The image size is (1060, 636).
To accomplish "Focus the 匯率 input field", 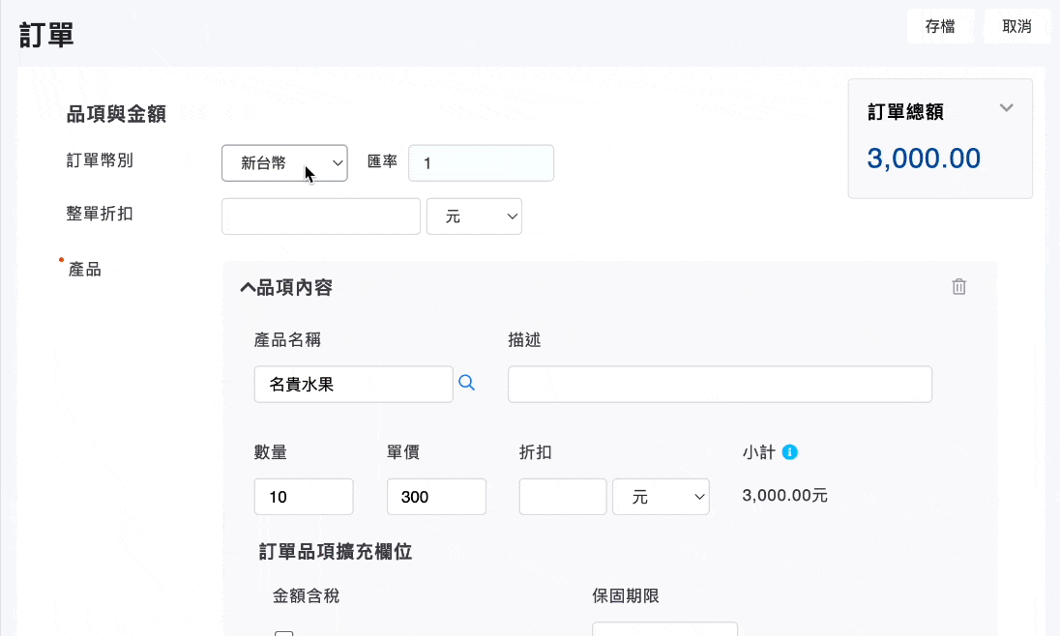I will click(481, 163).
